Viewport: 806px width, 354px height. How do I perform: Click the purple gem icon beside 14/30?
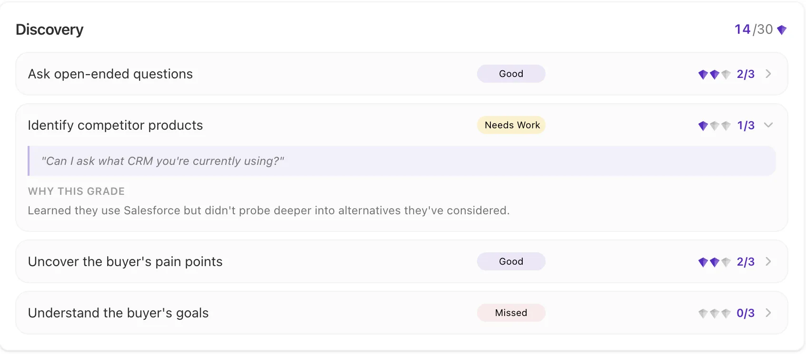point(782,30)
